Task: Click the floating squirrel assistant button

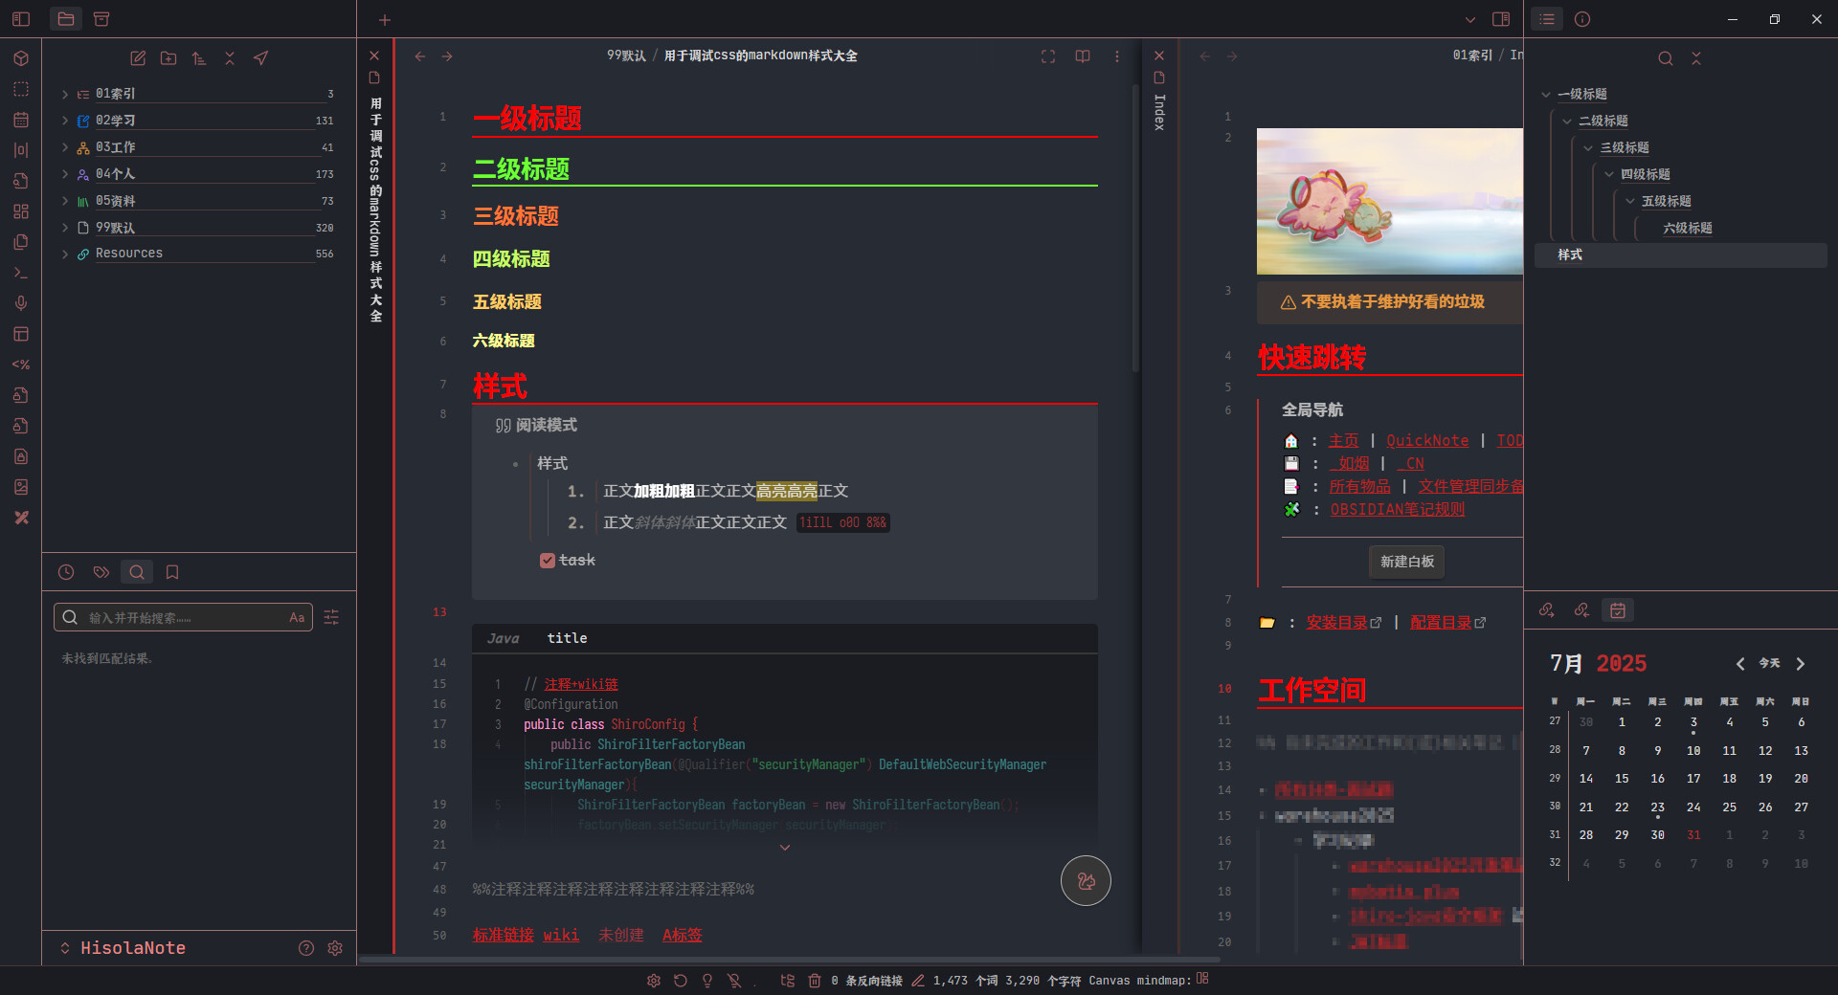Action: tap(1086, 881)
